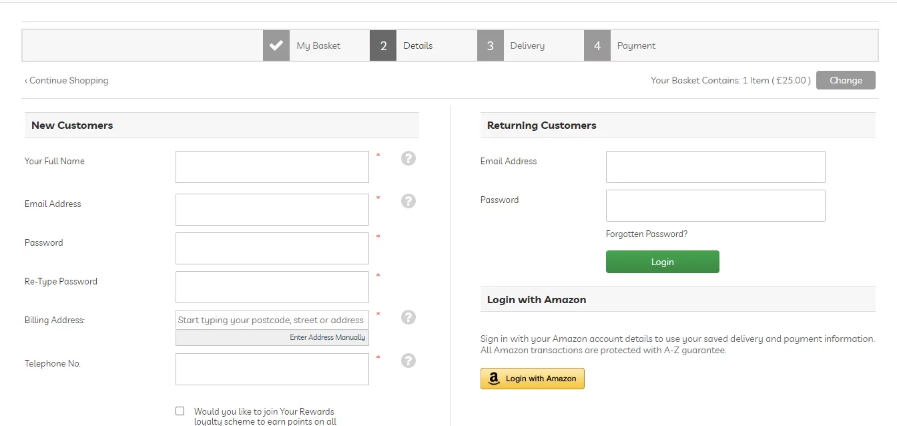Focus the Re-Type Password field

coord(272,287)
